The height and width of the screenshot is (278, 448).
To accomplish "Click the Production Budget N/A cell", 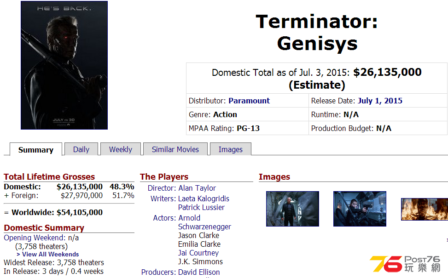I will pyautogui.click(x=378, y=128).
